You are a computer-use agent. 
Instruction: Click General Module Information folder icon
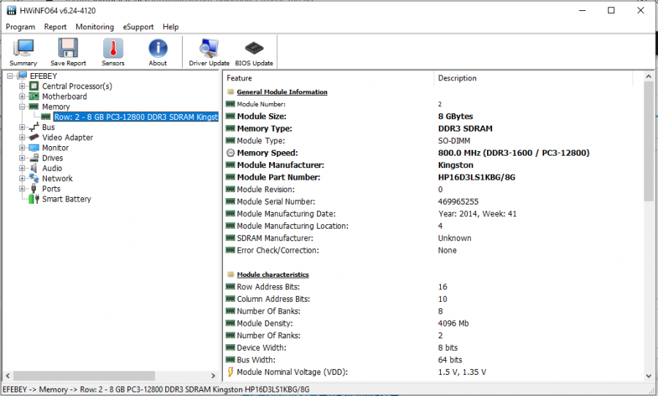[x=230, y=92]
